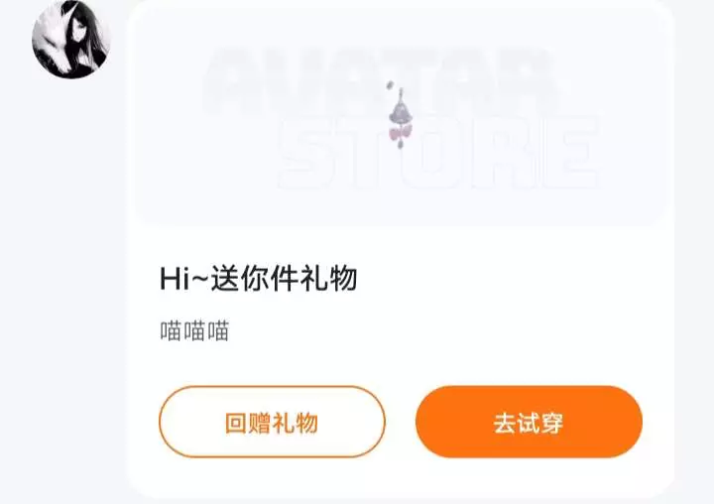Select the Hi~送你件礼物 title text
Screen dimensions: 714x504
tap(258, 279)
